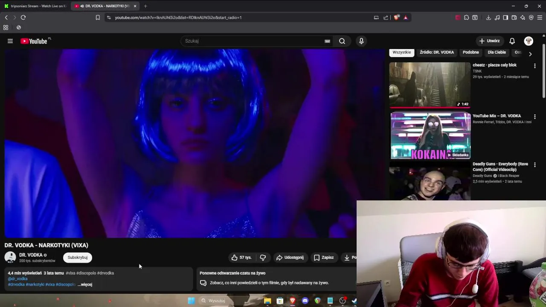Start voice search with the microphone
The image size is (546, 307).
361,41
